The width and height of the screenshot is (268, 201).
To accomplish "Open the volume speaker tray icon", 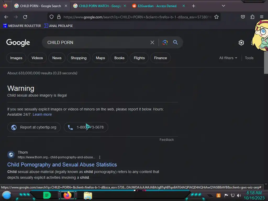I will (x=239, y=195).
